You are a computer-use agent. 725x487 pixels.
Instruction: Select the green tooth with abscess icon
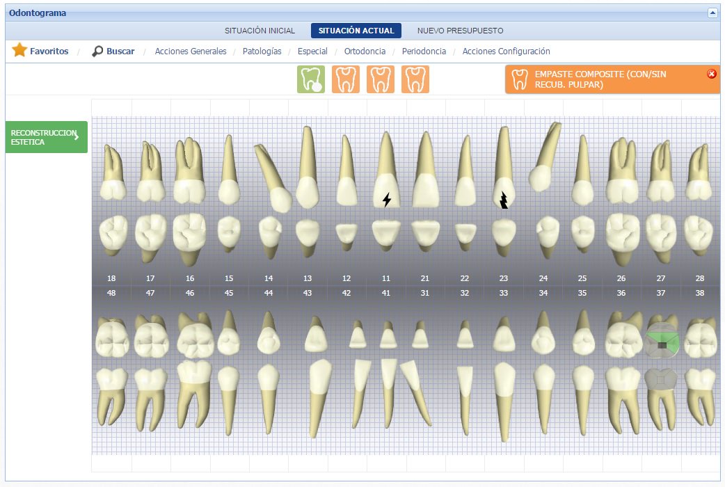(x=311, y=79)
